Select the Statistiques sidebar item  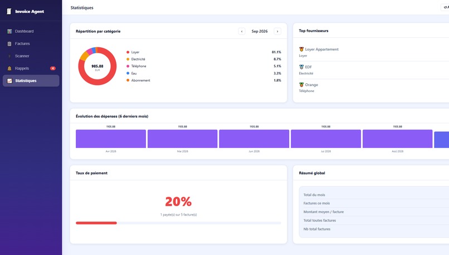pyautogui.click(x=31, y=81)
